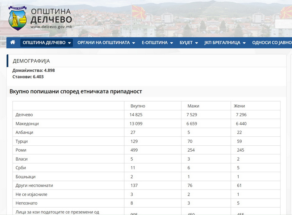Select the ОДНОСИ СО ЈАВНО menu item
Image resolution: width=292 pixels, height=215 pixels.
(272, 43)
